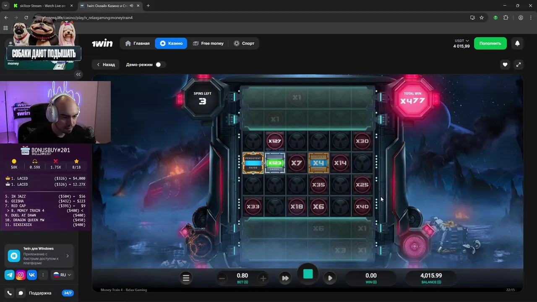
Task: Click the DRAGON QUEEN MW list row
Action: coord(45,220)
